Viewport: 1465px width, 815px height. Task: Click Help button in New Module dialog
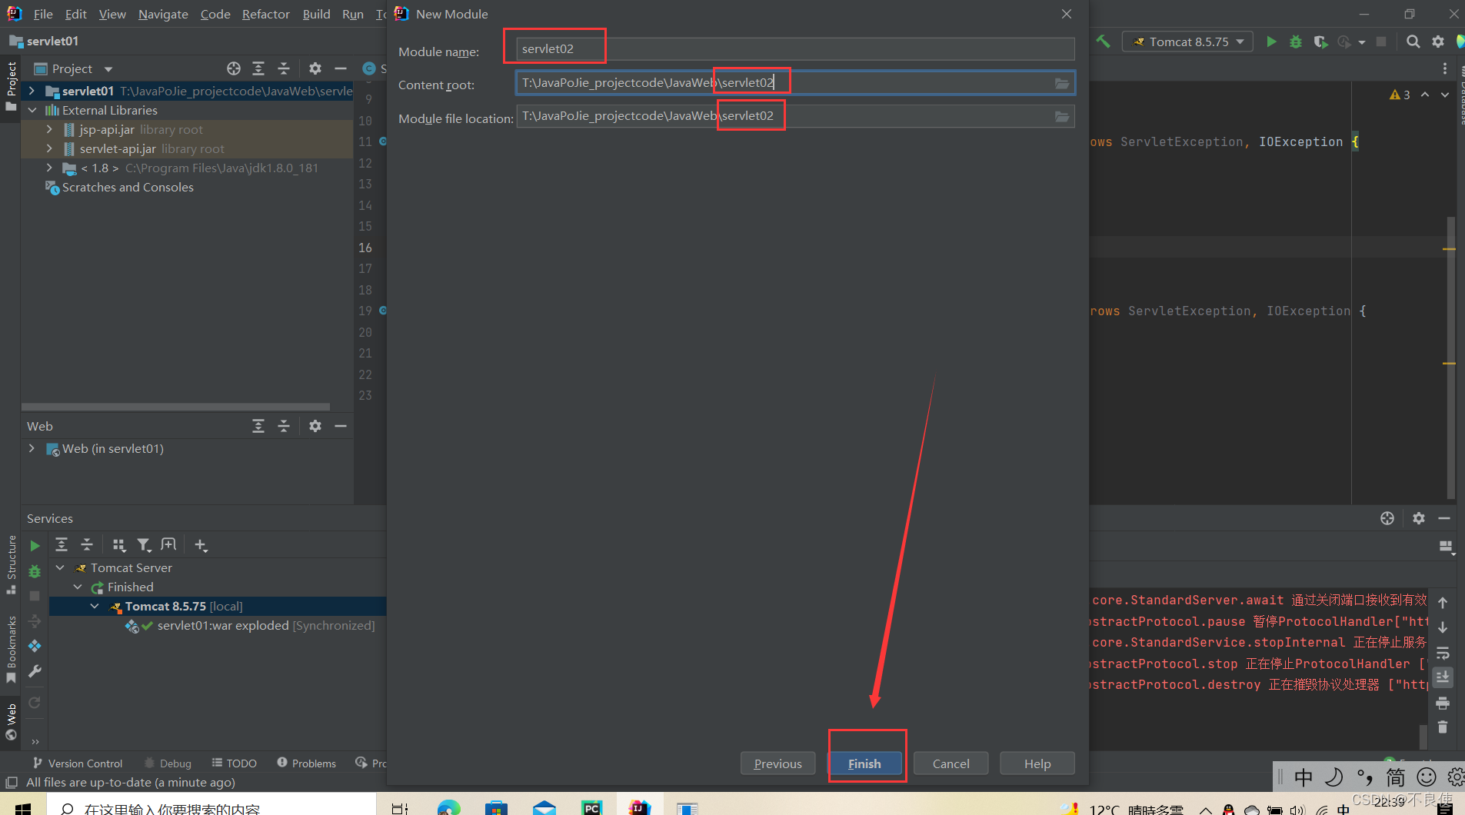(x=1037, y=763)
